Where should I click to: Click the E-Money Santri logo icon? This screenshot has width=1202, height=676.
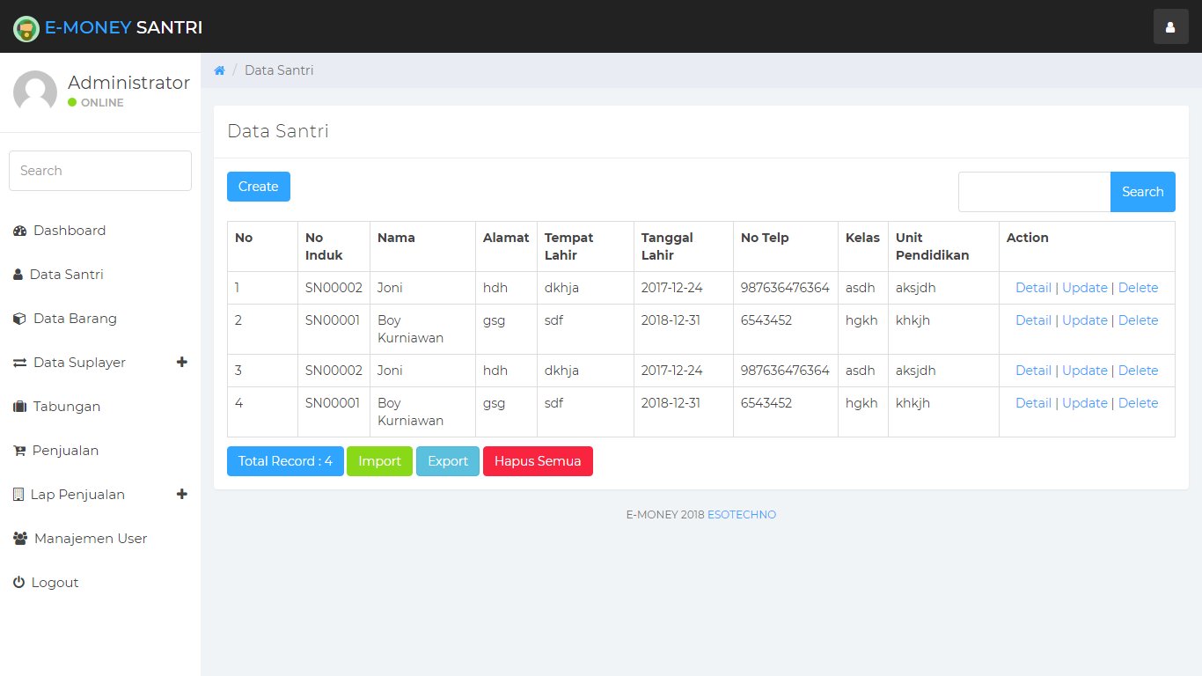pyautogui.click(x=26, y=28)
